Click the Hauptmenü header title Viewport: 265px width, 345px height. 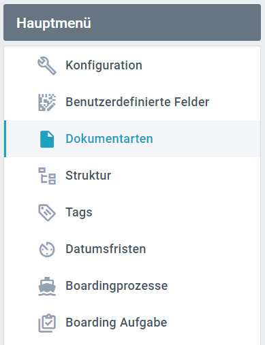click(54, 23)
